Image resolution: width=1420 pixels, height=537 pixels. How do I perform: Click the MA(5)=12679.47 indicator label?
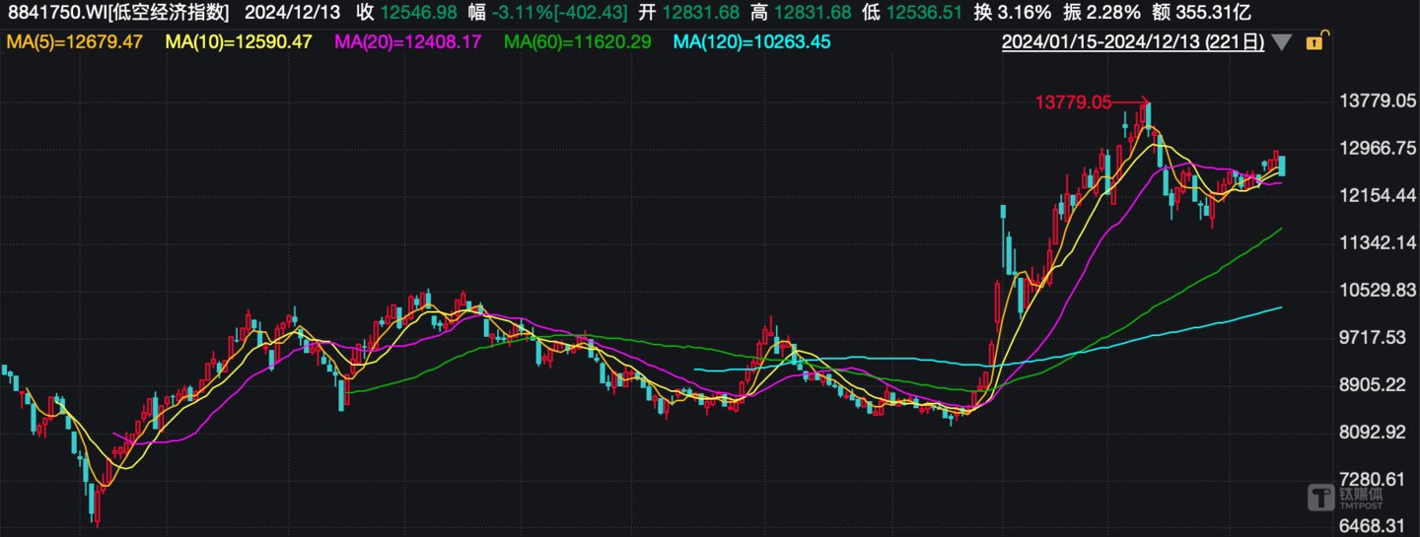click(74, 42)
